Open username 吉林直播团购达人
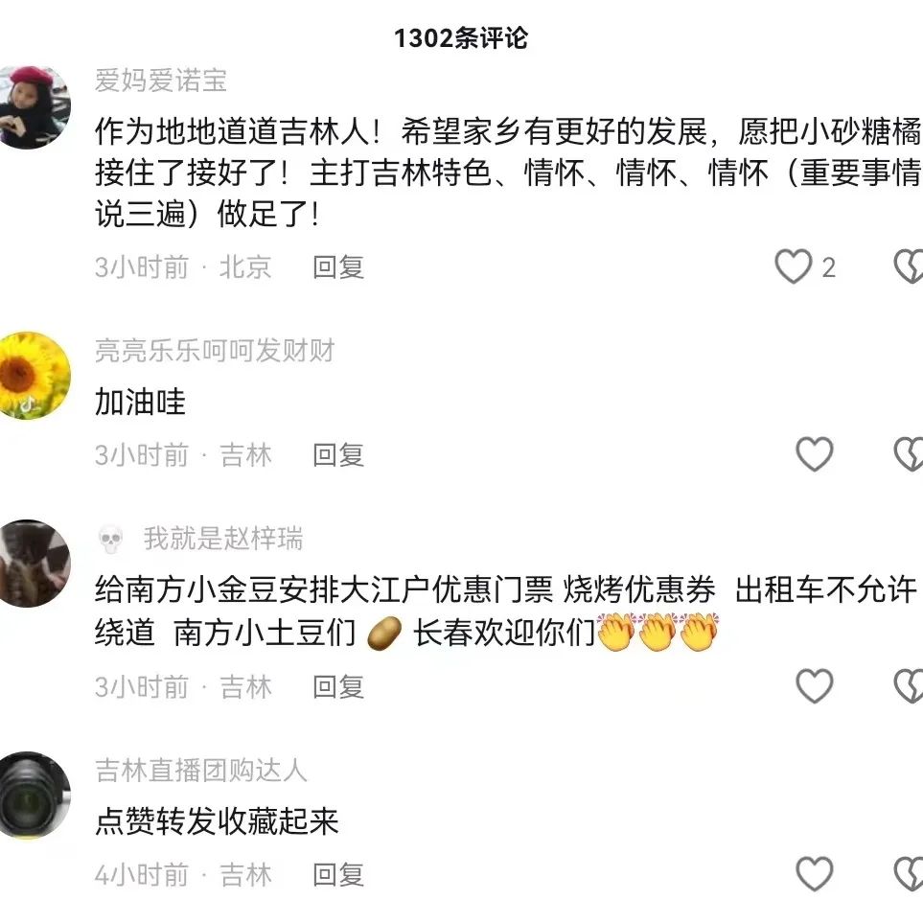This screenshot has height=923, width=923. [201, 771]
